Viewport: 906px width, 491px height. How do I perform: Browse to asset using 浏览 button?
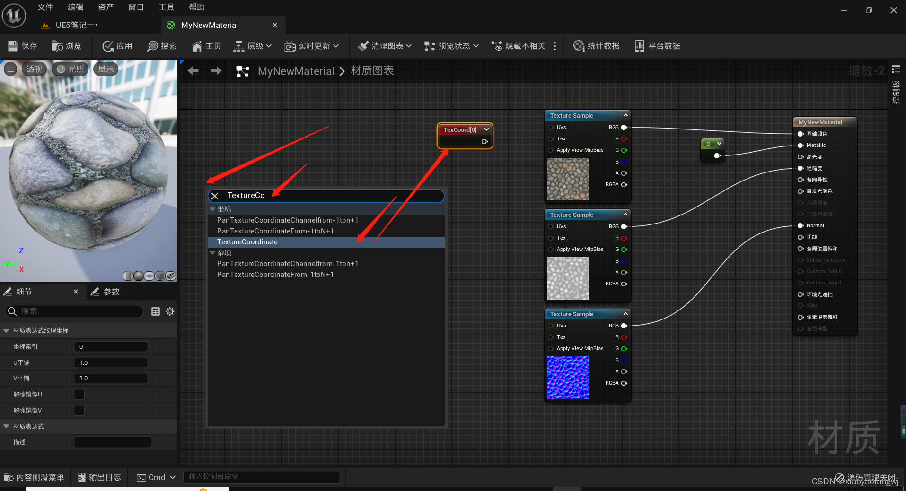click(67, 46)
